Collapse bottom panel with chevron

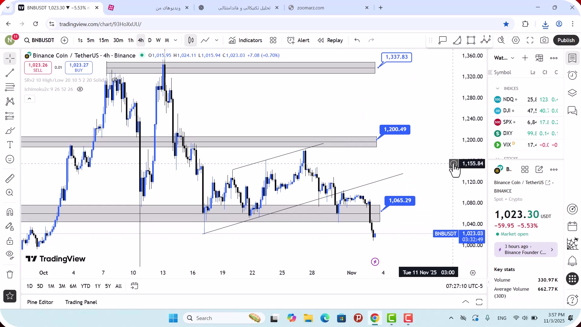[x=466, y=302]
